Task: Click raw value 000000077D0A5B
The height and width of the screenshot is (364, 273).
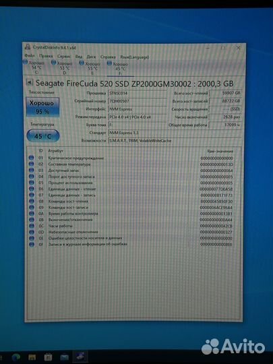Action: coord(216,189)
